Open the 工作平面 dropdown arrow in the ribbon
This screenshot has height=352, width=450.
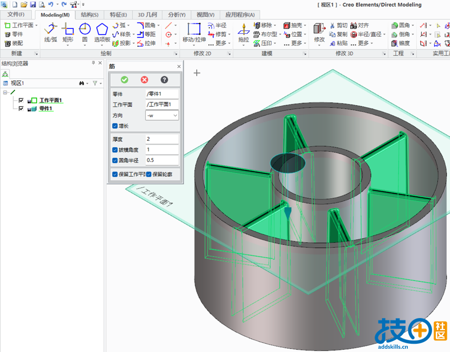pos(36,26)
